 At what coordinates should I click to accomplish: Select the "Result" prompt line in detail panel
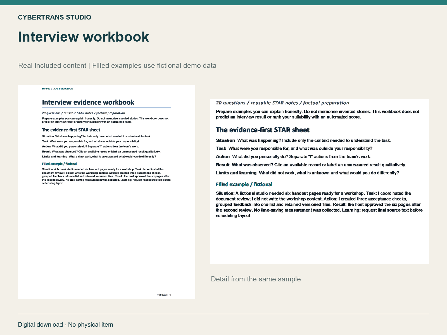[311, 165]
